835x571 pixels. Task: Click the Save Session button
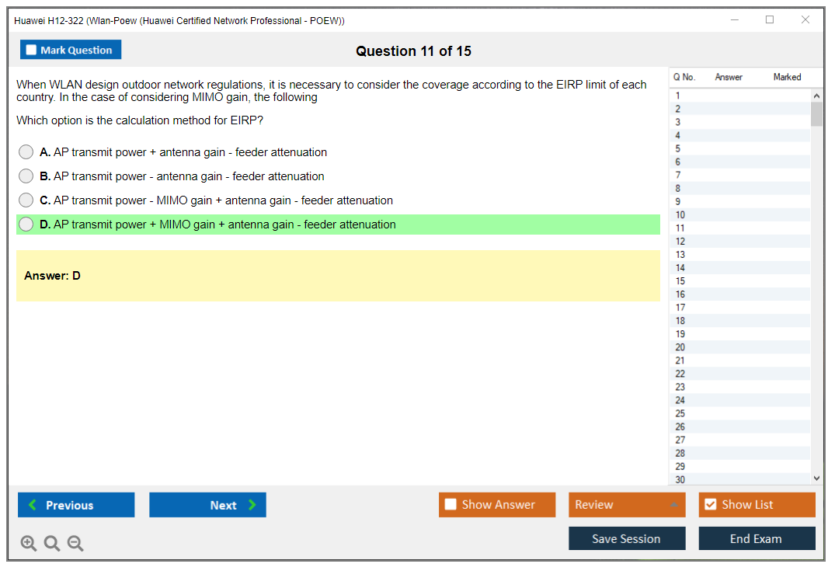(627, 538)
